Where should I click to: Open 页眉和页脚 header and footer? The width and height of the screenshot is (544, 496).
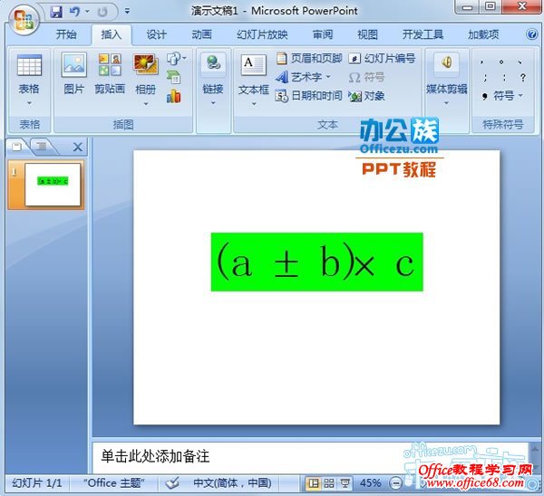[x=309, y=58]
